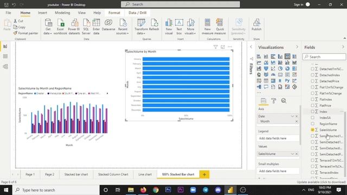Image resolution: width=347 pixels, height=195 pixels.
Task: Click the filter icon above the bar chart
Action: 215,47
